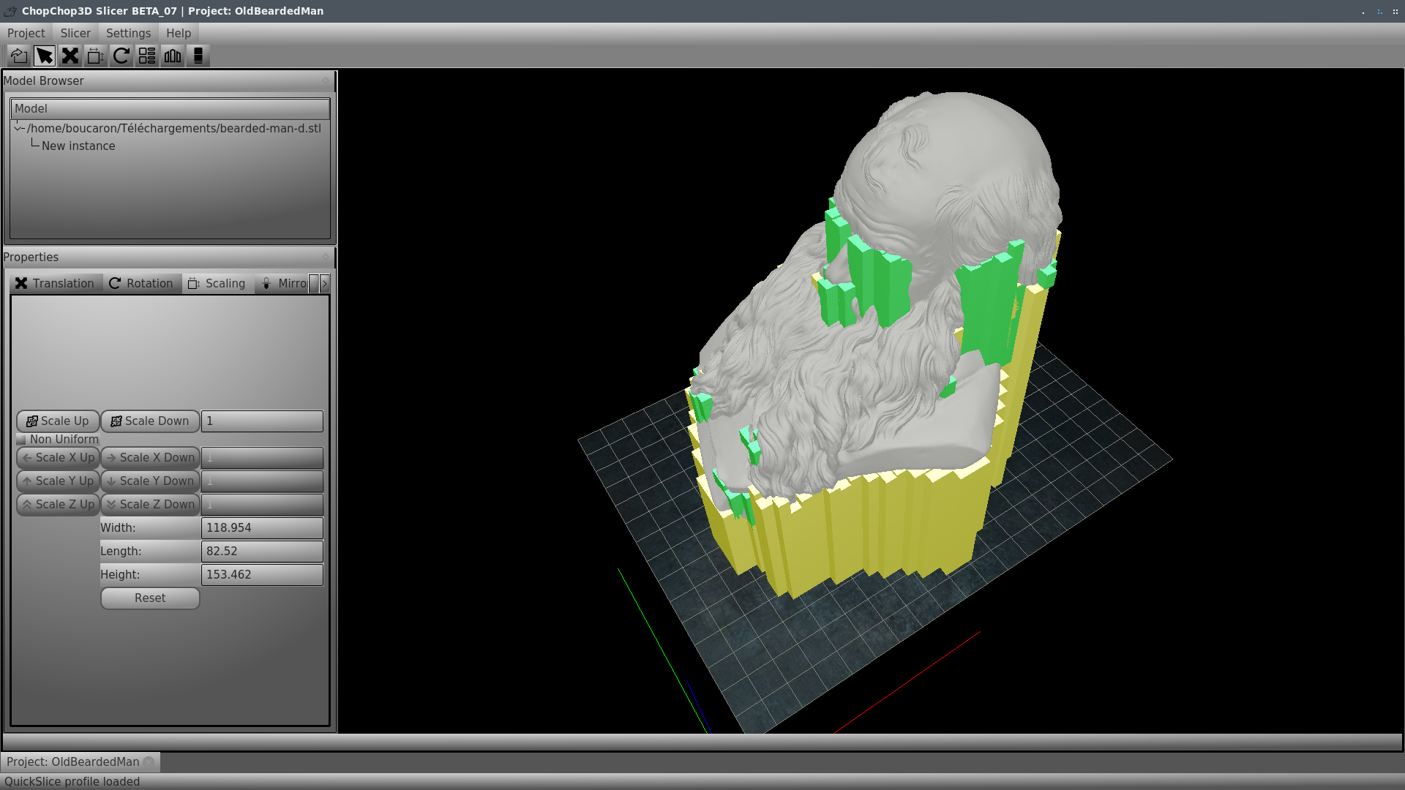
Task: Click Reset scaling button
Action: click(151, 597)
